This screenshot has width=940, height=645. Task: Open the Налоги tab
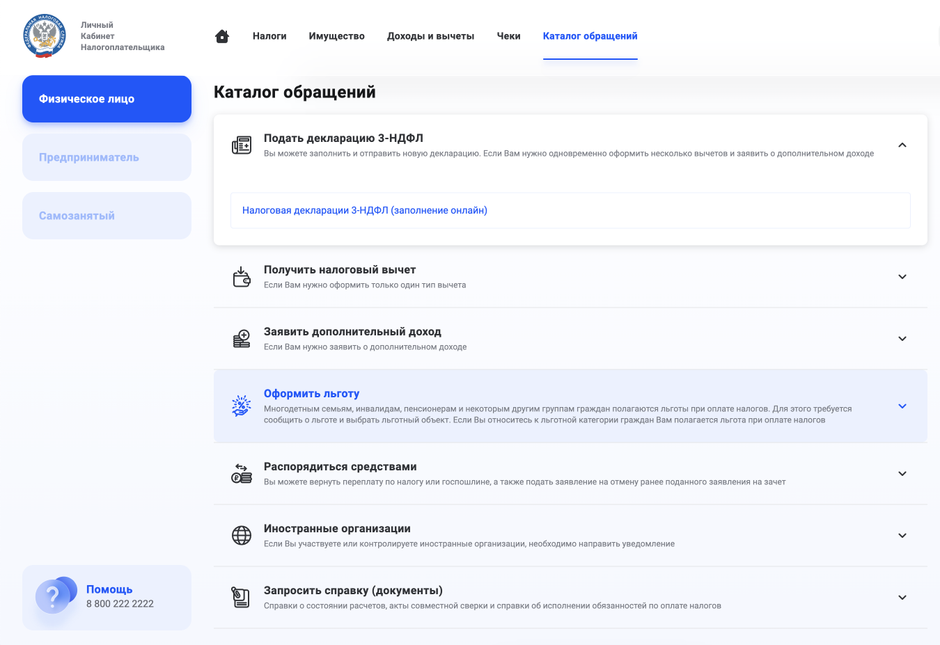click(269, 36)
